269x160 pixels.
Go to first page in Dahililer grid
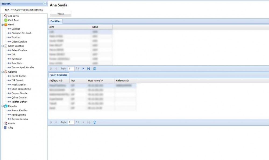point(51,68)
